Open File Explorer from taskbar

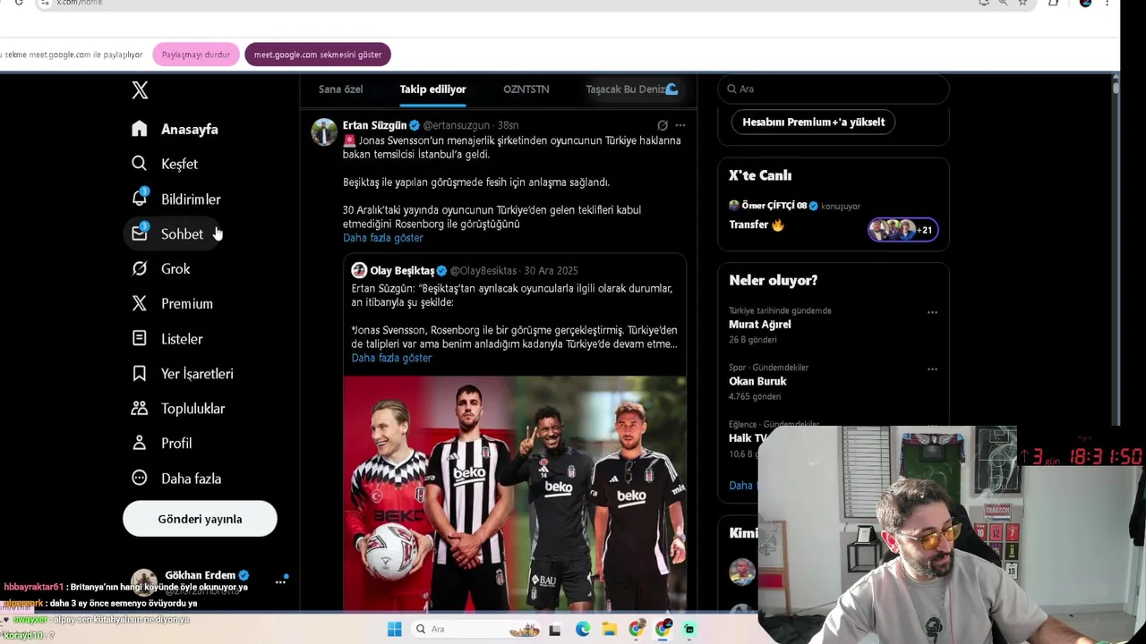tap(610, 630)
